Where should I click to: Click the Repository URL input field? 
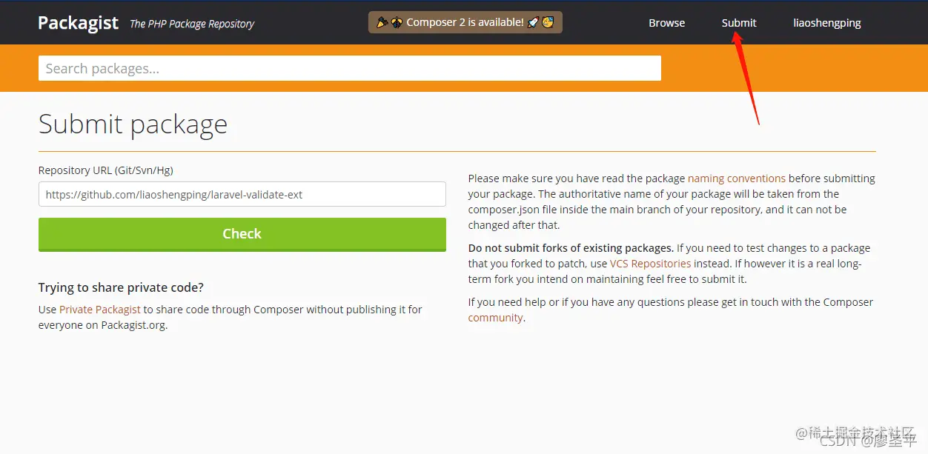[242, 194]
